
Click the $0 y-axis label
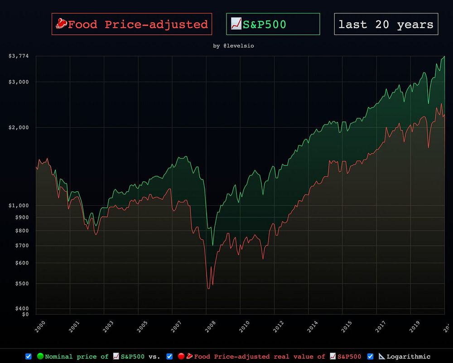[25, 314]
